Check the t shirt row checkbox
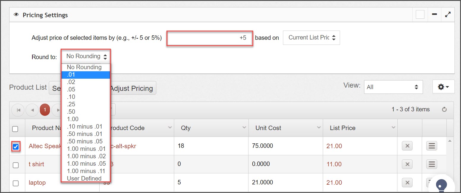Image resolution: width=461 pixels, height=193 pixels. pyautogui.click(x=16, y=165)
